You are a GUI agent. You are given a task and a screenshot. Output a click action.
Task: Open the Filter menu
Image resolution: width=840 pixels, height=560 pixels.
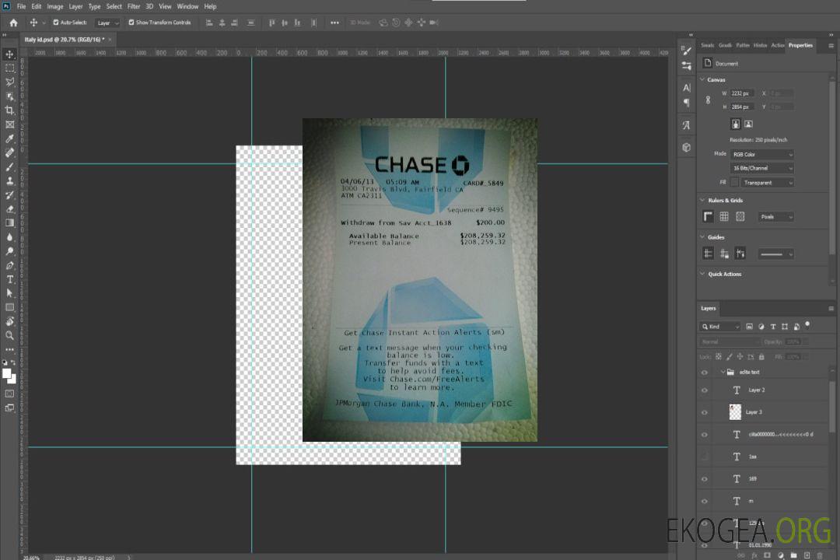[134, 6]
